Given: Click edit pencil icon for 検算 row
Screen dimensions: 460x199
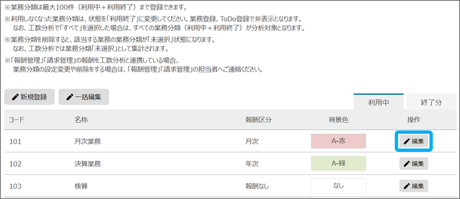Looking at the screenshot, I should [x=407, y=186].
